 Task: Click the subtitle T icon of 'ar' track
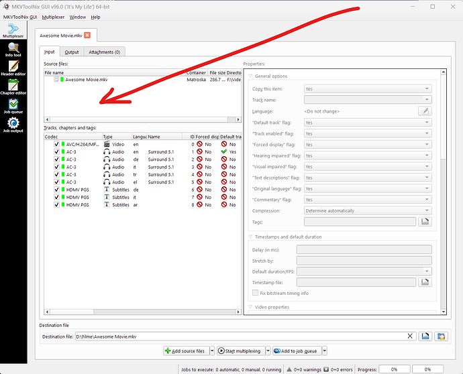[x=107, y=204]
